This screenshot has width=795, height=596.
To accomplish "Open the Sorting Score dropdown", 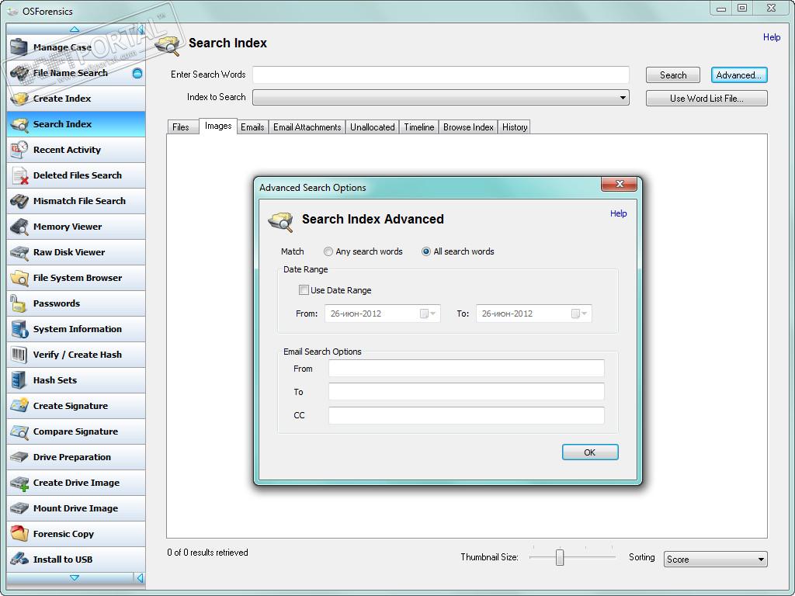I will pos(761,560).
